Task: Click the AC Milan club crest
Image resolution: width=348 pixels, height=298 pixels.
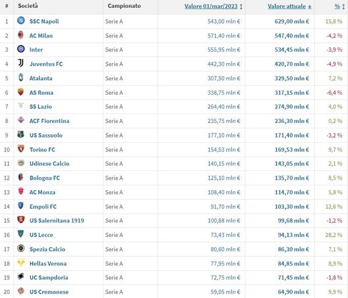Action: click(x=20, y=35)
